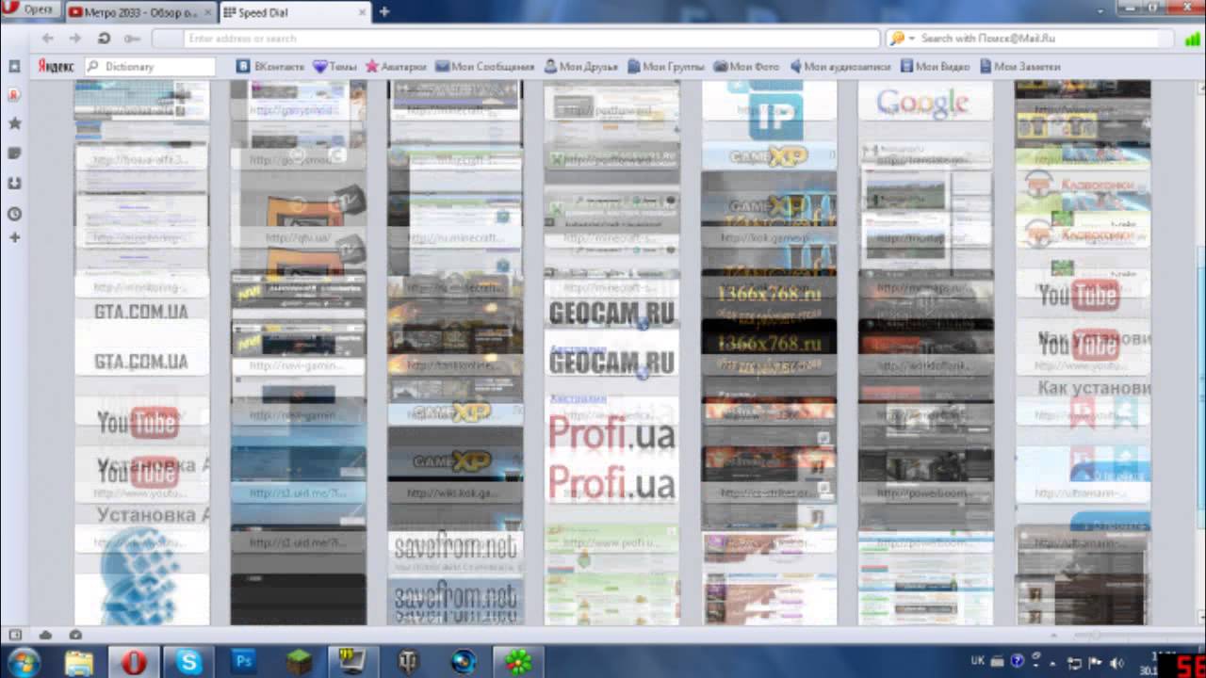This screenshot has height=678, width=1206.
Task: Open the Мои Фото bookmark
Action: (x=746, y=67)
